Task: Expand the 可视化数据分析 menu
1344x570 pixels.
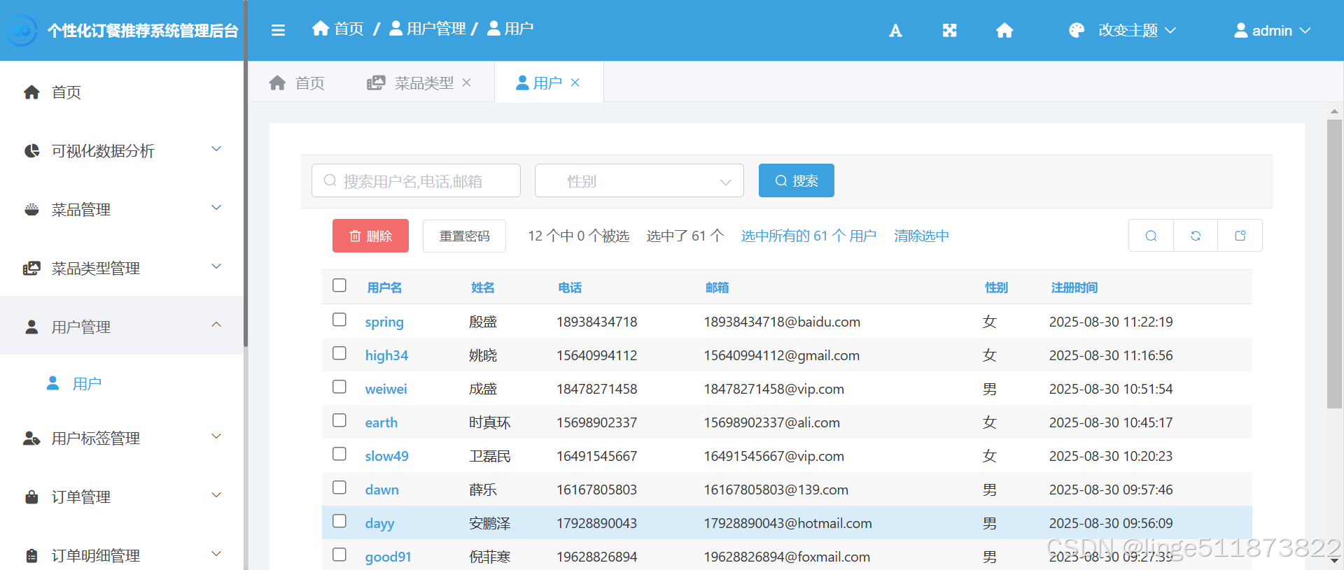Action: 217,149
